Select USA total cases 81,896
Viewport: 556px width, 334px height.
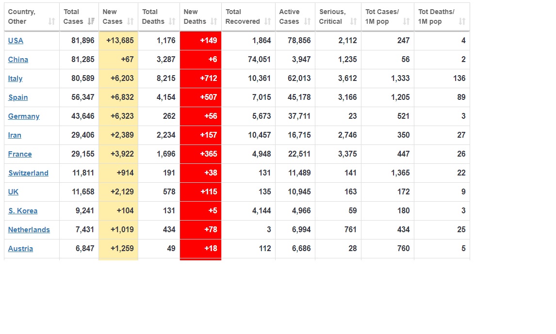(x=83, y=40)
